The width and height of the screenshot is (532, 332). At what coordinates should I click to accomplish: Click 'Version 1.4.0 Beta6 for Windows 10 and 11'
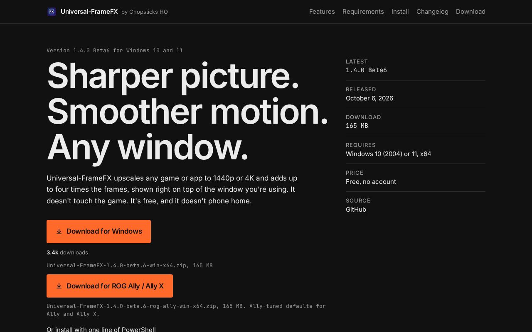tap(115, 51)
